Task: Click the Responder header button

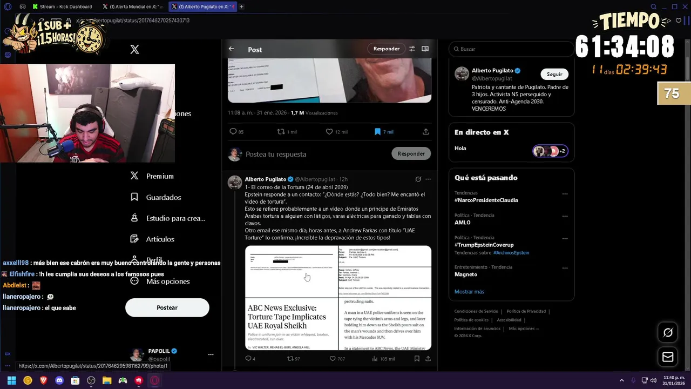Action: coord(387,49)
